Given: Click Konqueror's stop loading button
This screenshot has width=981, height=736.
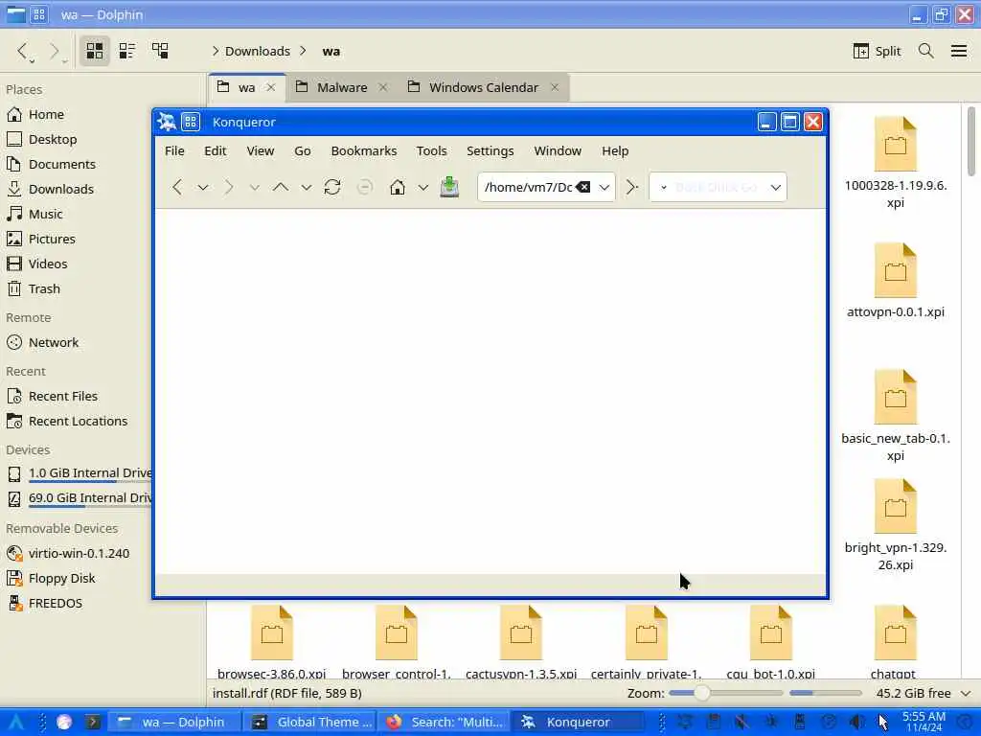Looking at the screenshot, I should click(x=365, y=187).
